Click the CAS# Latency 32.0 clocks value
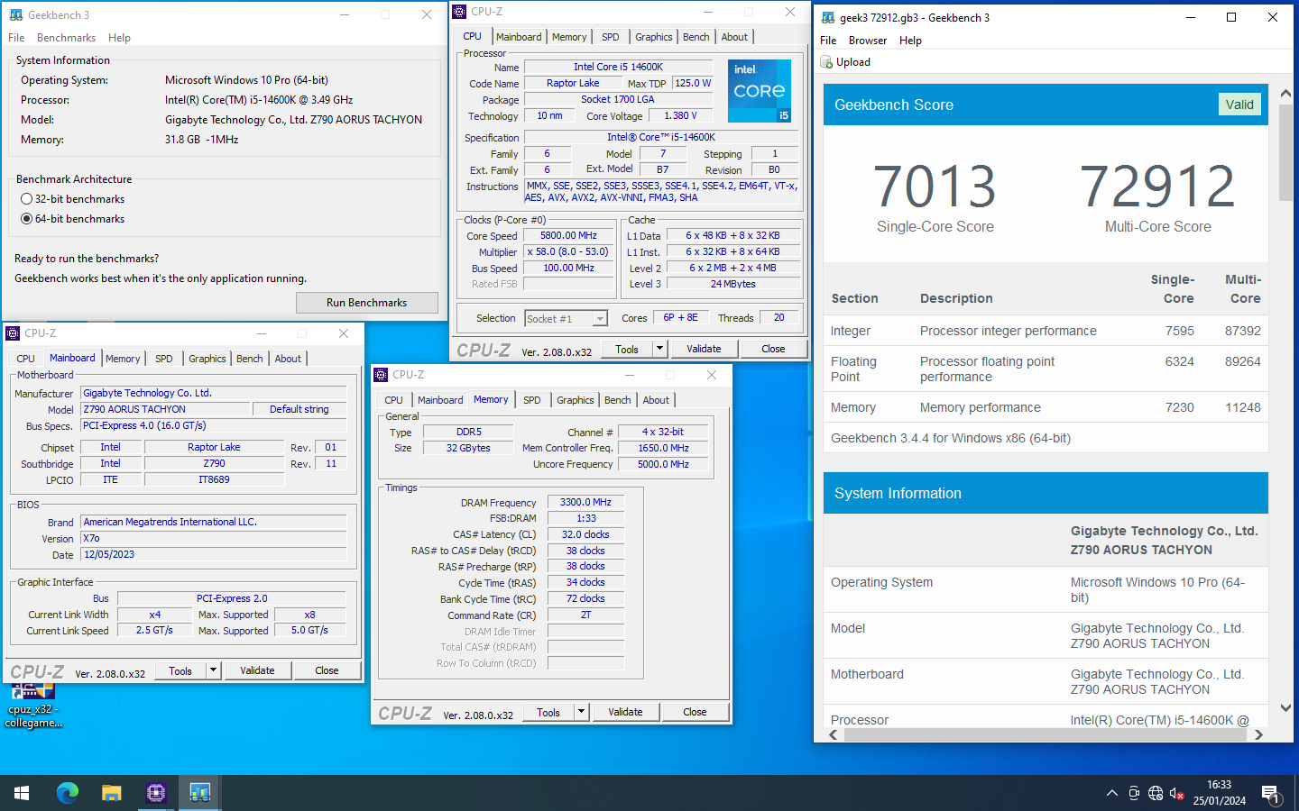The image size is (1299, 811). coord(585,534)
